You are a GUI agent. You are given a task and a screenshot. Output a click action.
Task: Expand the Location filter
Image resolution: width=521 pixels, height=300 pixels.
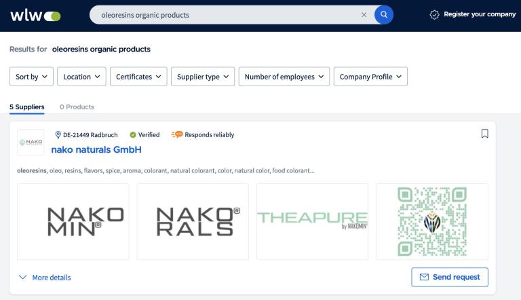(81, 77)
